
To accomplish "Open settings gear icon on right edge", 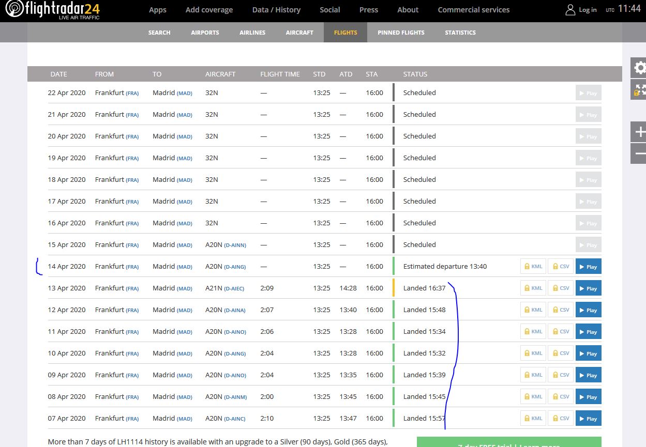I will coord(639,68).
